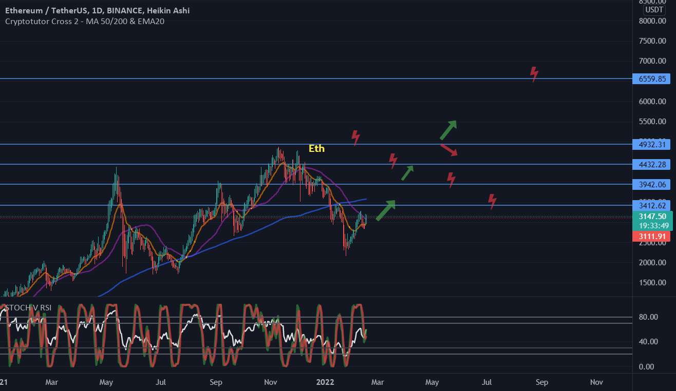The width and height of the screenshot is (676, 391).
Task: Select the lightning mark by the 6559.85 line
Action: [x=534, y=74]
